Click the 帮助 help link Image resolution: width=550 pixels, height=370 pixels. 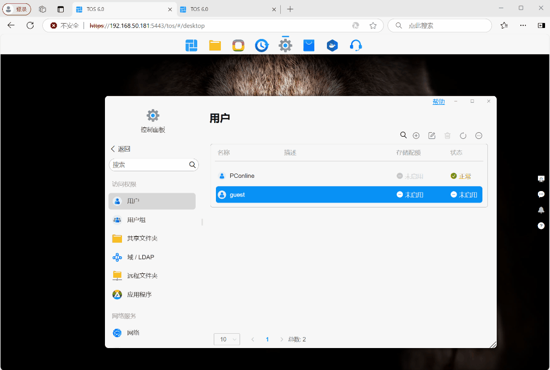(x=438, y=102)
